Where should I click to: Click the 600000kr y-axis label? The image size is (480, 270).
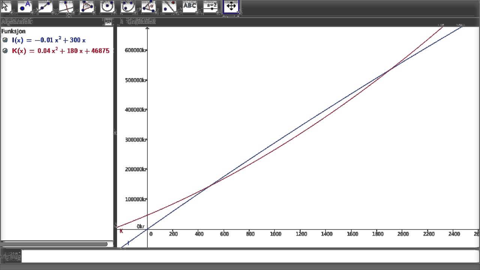(x=135, y=50)
